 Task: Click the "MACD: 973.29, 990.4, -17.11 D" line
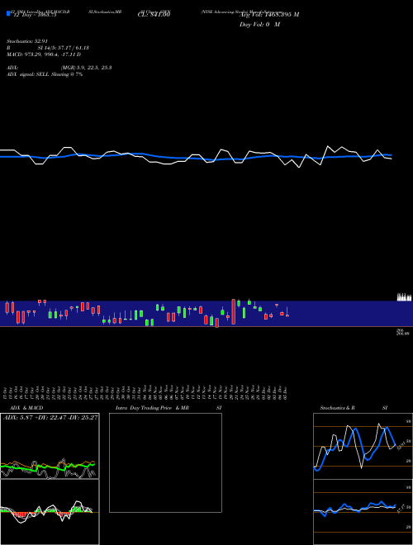point(44,54)
